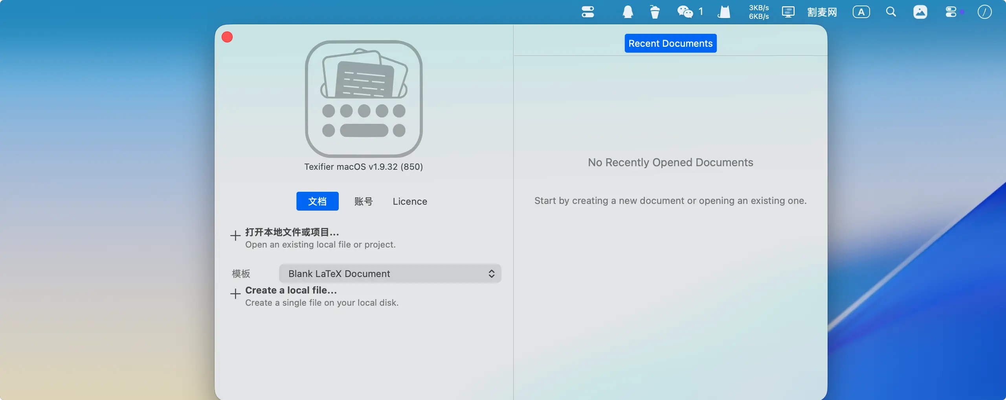Click the network speed monitor in menu bar
1006x400 pixels.
coord(758,12)
